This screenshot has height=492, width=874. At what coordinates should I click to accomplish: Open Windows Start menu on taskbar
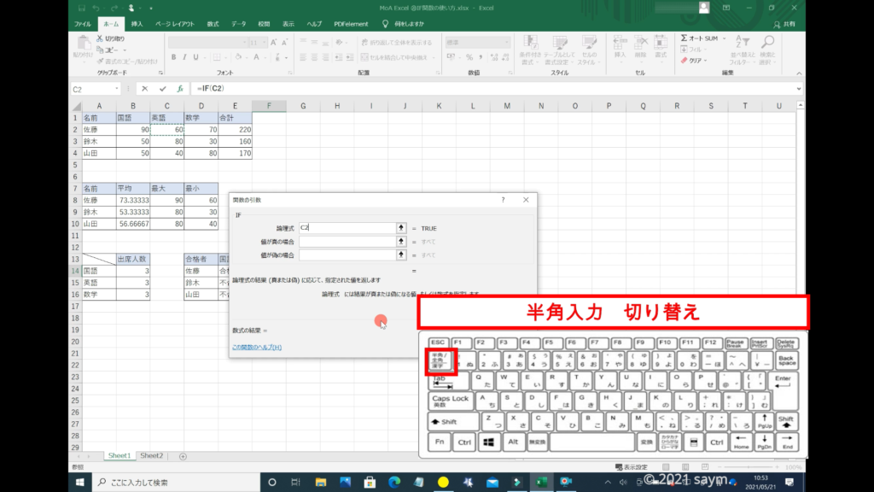tap(79, 483)
